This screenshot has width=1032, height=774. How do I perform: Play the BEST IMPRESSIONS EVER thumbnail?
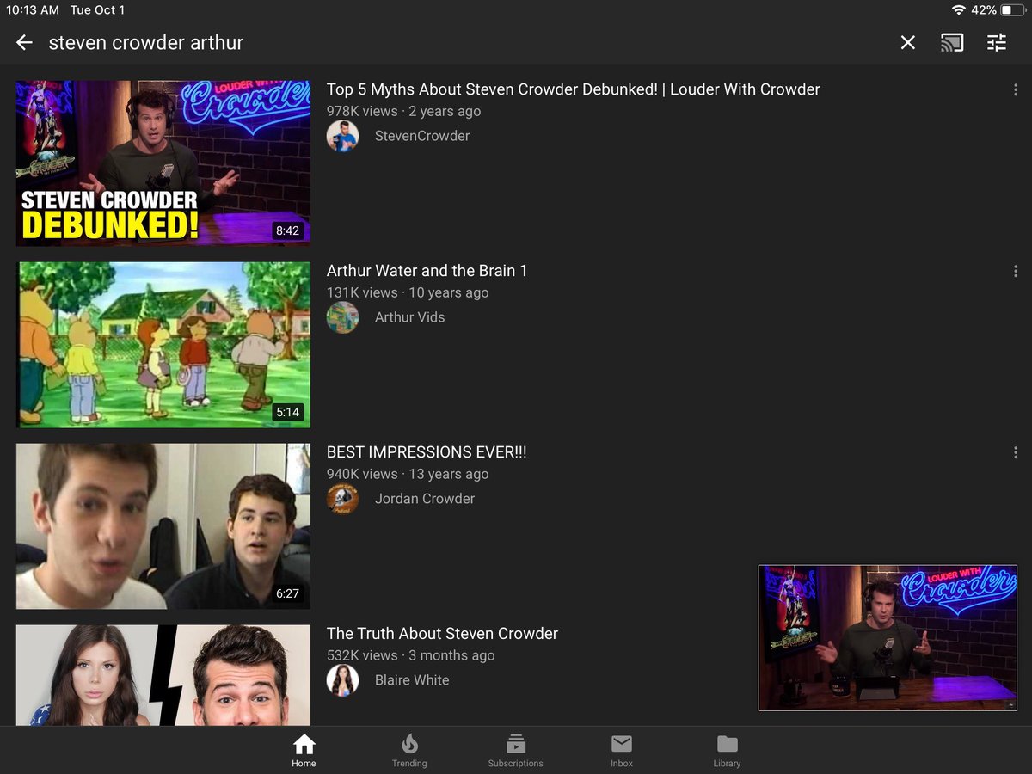pyautogui.click(x=163, y=526)
